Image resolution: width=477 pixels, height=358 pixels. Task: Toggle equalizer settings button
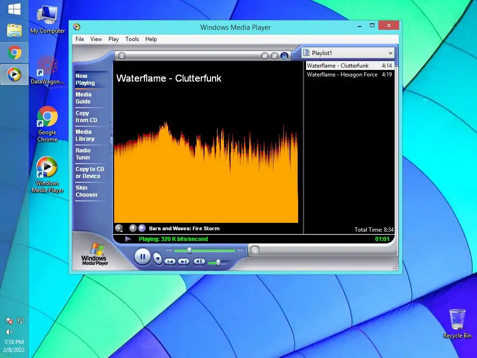(x=275, y=56)
